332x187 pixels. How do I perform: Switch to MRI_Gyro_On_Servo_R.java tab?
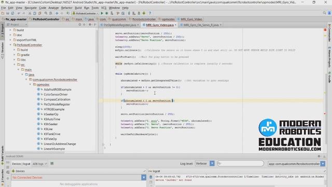click(x=201, y=25)
